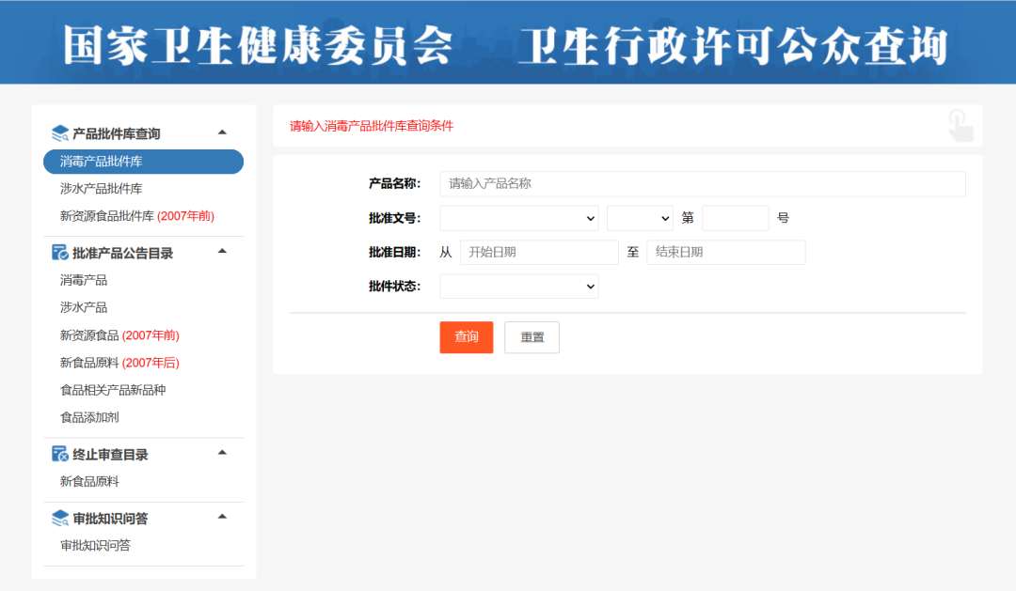Open 食品添加剂 in the sidebar
The width and height of the screenshot is (1016, 591).
89,417
